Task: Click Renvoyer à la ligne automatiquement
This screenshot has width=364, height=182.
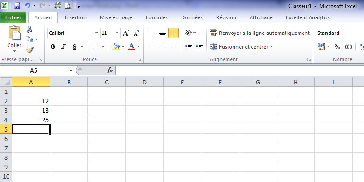Action: [260, 33]
